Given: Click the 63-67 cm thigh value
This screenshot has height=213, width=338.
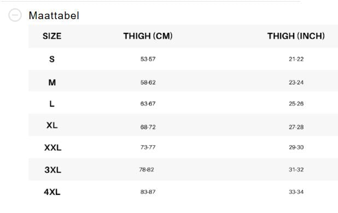Looking at the screenshot, I should tap(148, 104).
